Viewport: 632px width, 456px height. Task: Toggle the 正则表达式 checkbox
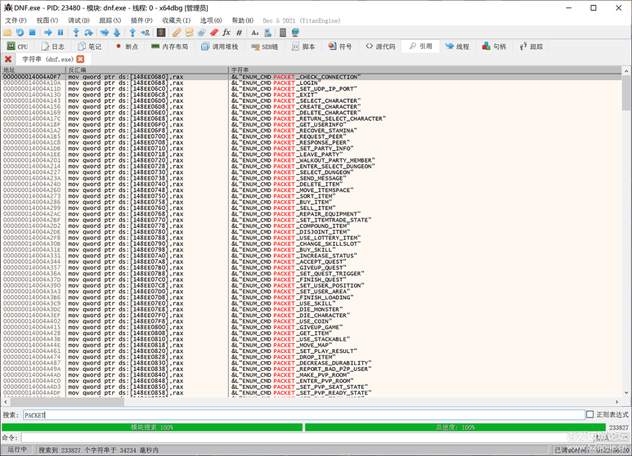click(589, 415)
